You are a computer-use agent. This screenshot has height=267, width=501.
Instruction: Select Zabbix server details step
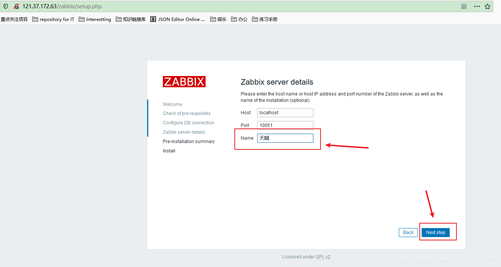[x=184, y=132]
